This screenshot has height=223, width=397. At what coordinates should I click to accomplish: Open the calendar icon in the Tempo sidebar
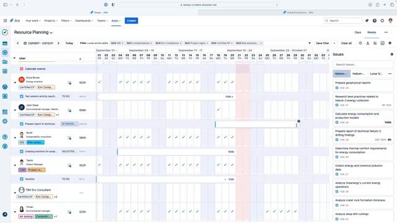point(5,43)
